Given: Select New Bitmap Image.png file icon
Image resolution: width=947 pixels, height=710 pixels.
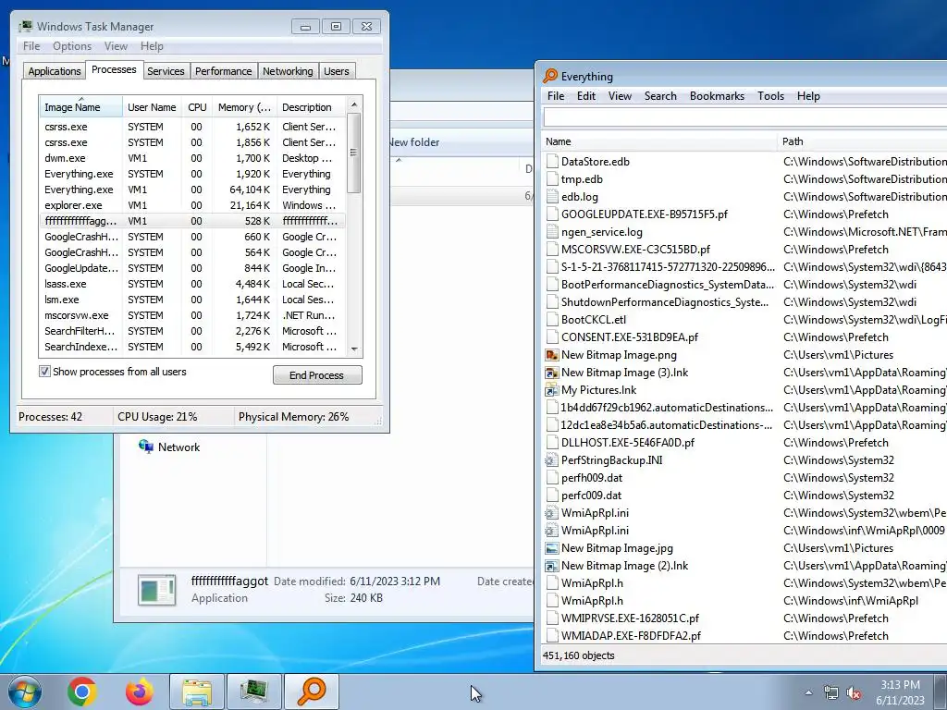Looking at the screenshot, I should click(x=551, y=355).
